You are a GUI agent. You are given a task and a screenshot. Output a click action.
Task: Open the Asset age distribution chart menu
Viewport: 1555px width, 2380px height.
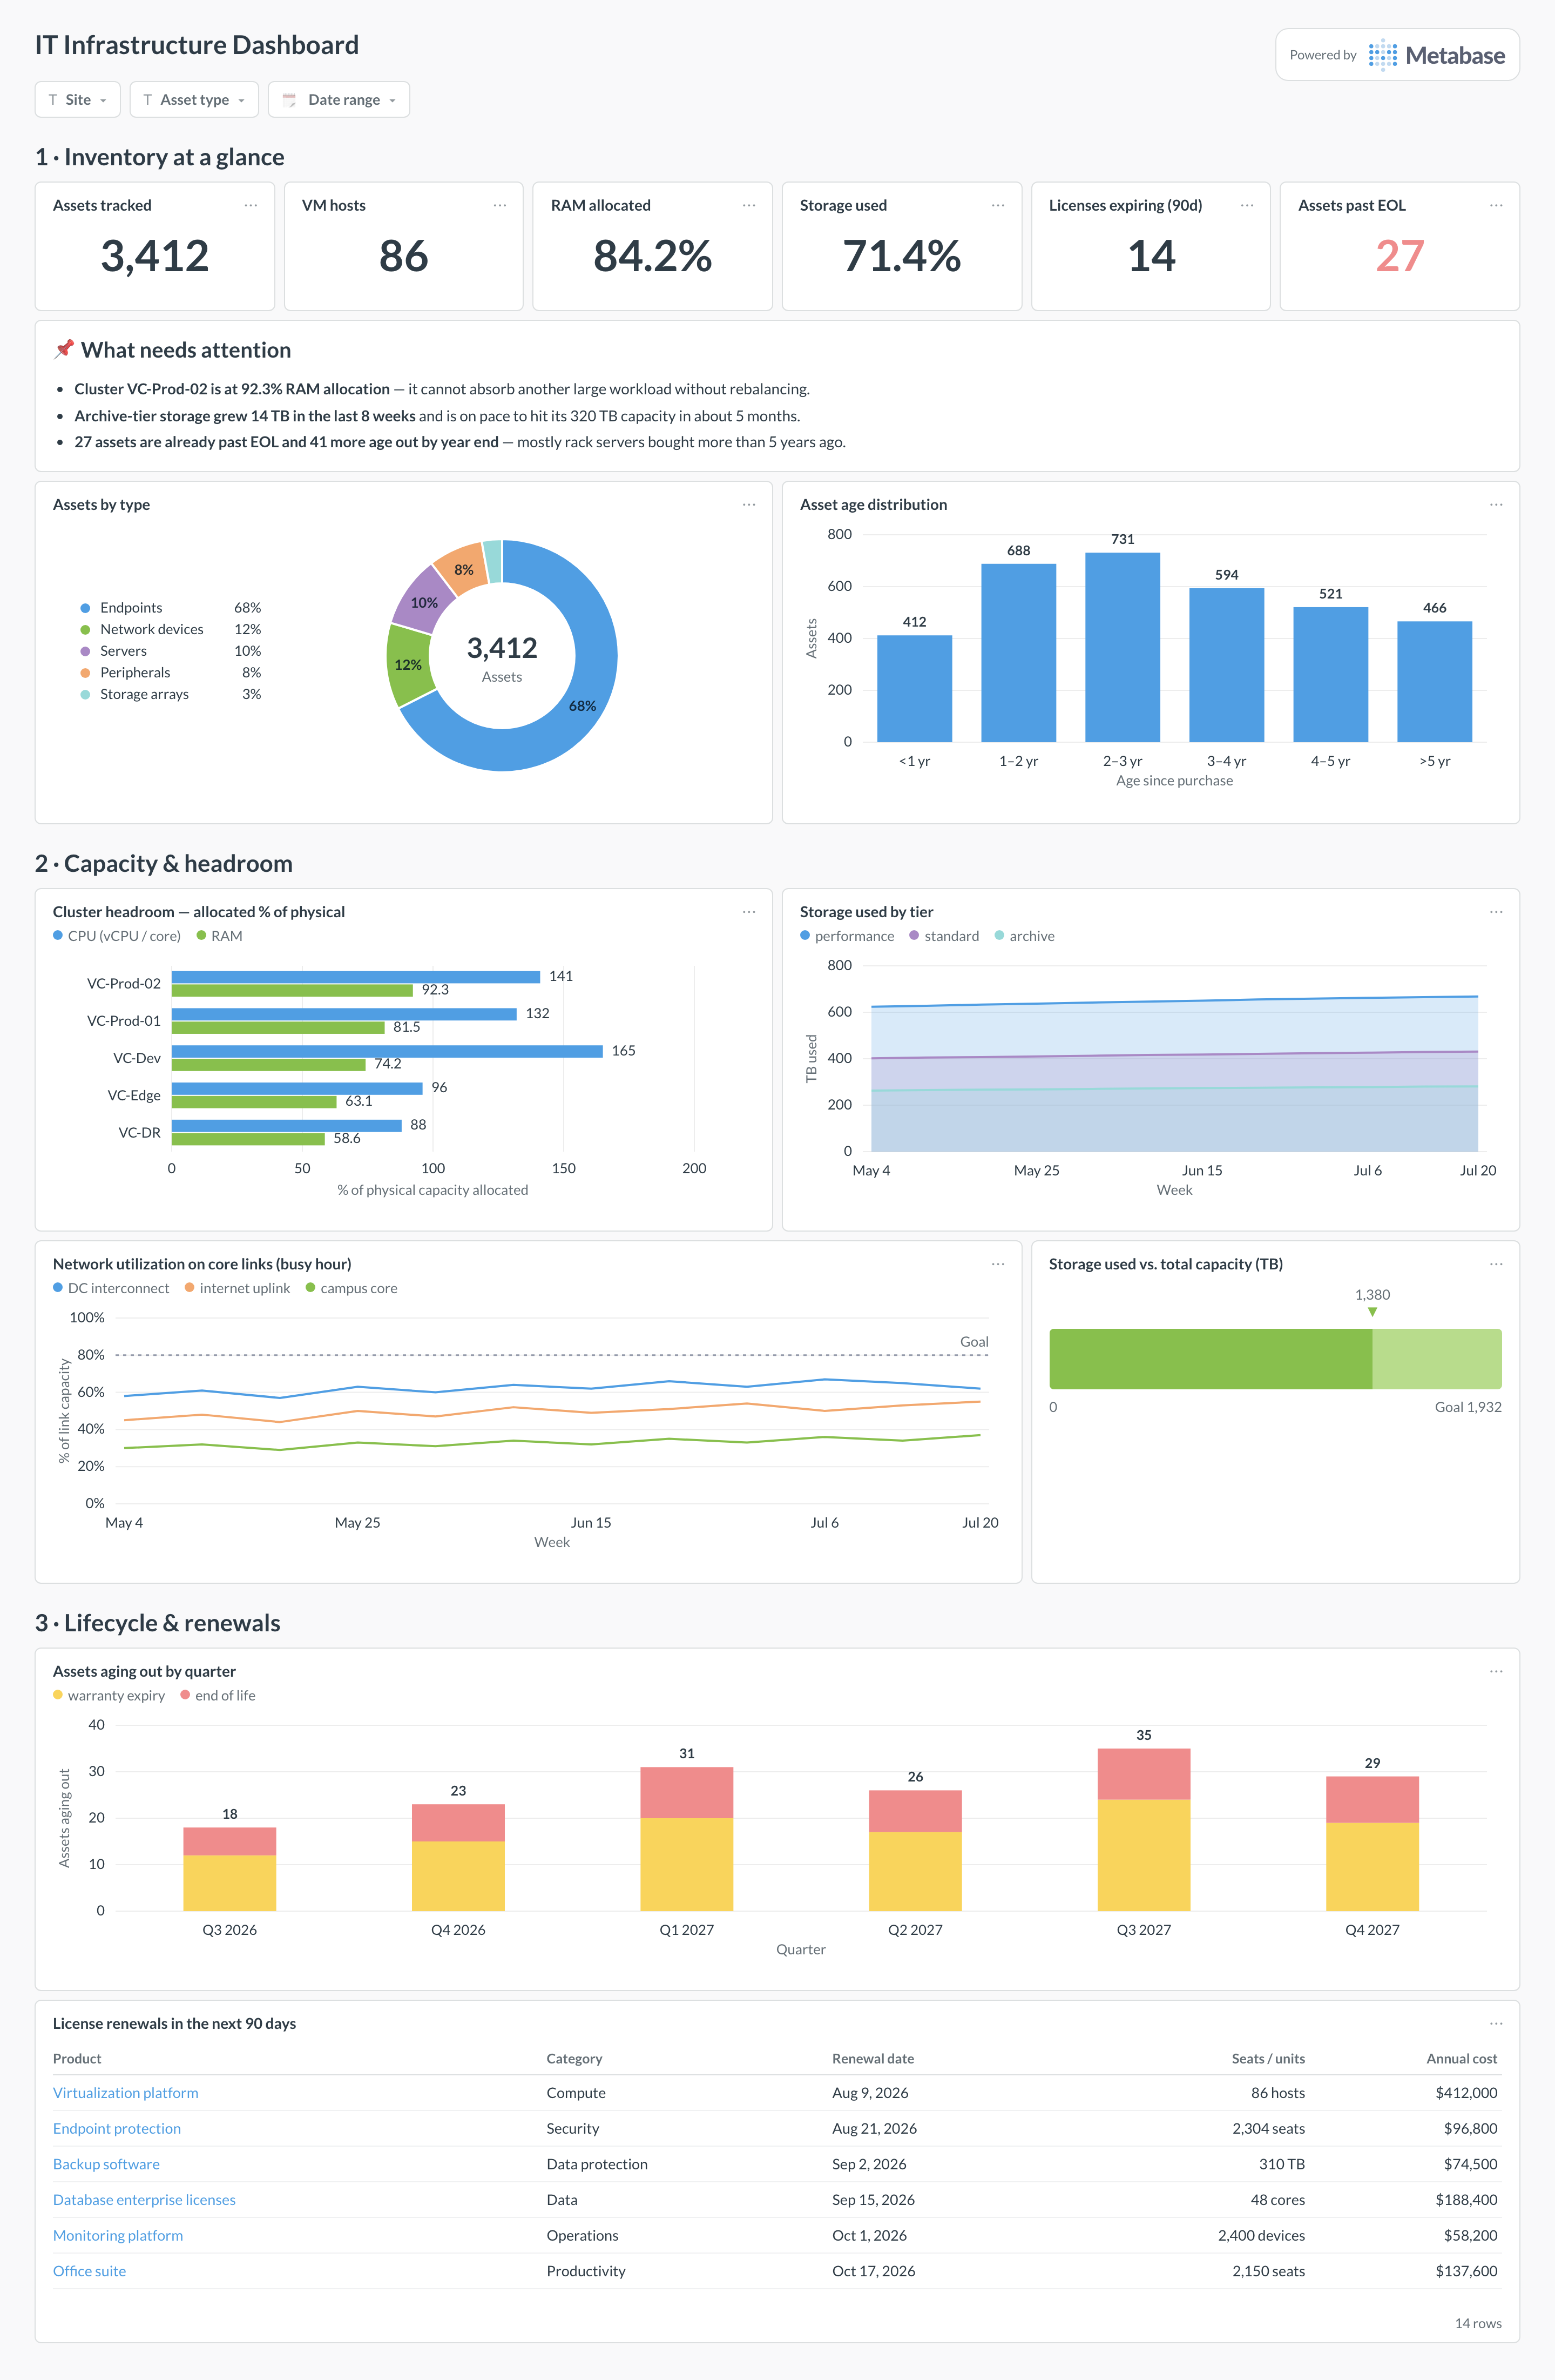[1496, 505]
